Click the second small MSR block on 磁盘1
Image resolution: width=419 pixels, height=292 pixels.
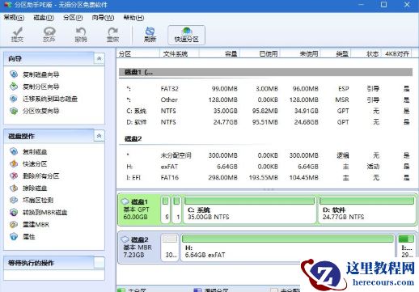pyautogui.click(x=177, y=209)
